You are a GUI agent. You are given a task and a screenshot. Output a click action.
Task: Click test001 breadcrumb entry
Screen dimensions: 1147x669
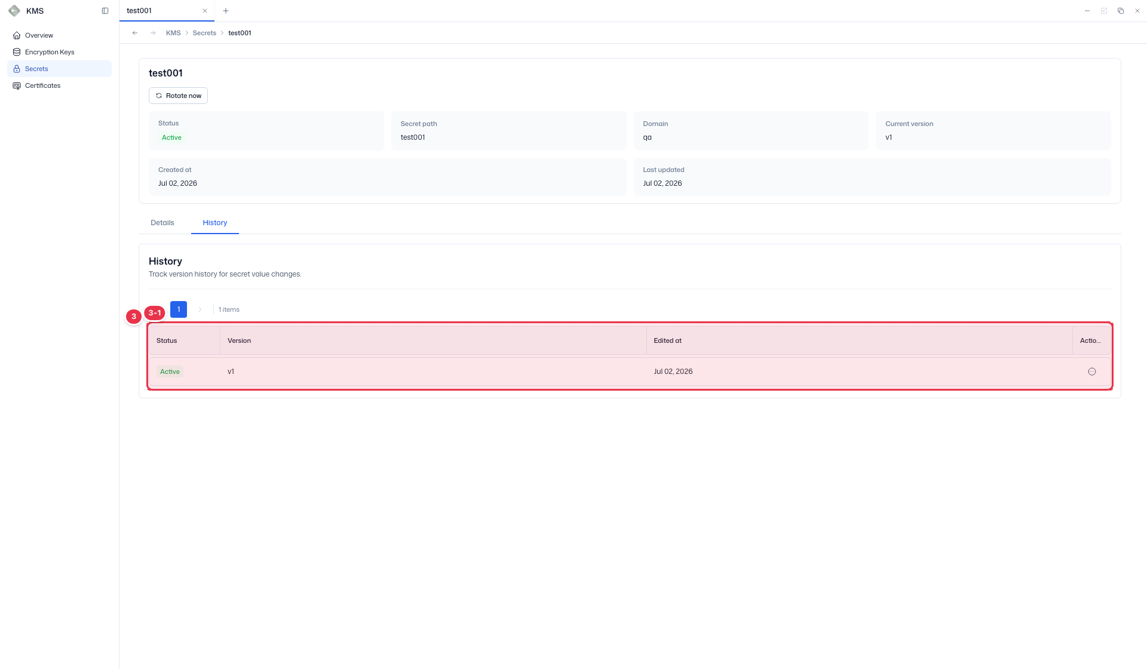tap(240, 33)
